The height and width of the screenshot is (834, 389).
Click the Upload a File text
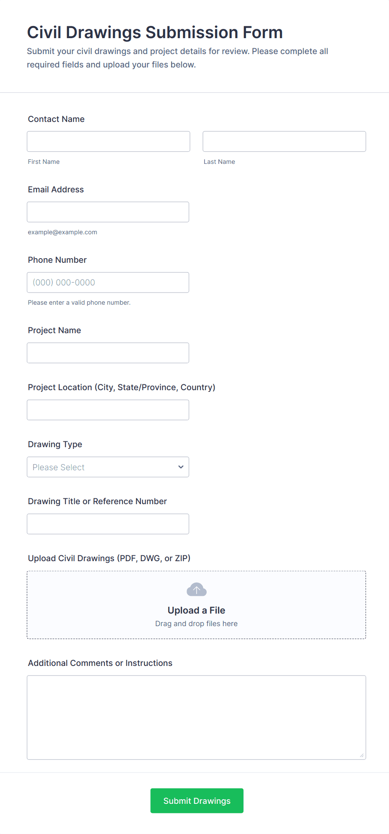(196, 610)
